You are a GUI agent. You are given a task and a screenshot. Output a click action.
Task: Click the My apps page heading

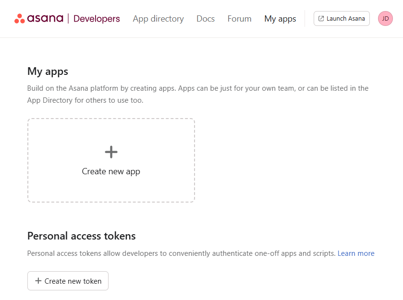coord(48,72)
